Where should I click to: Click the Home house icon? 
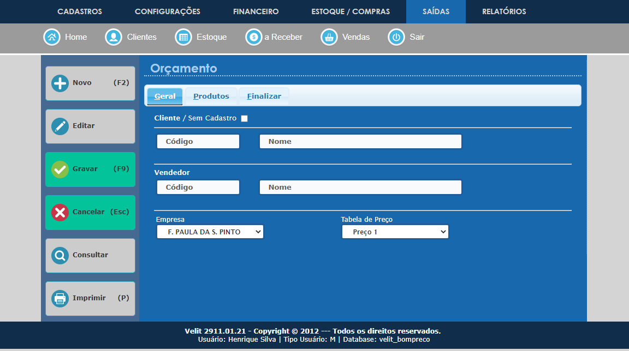tap(51, 37)
